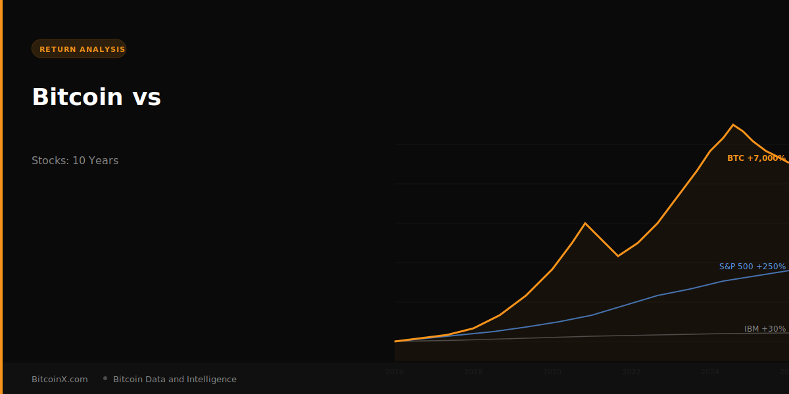Click the 2021 dip on the BTC curve
Viewport: 789px width, 394px height.
[x=619, y=255]
